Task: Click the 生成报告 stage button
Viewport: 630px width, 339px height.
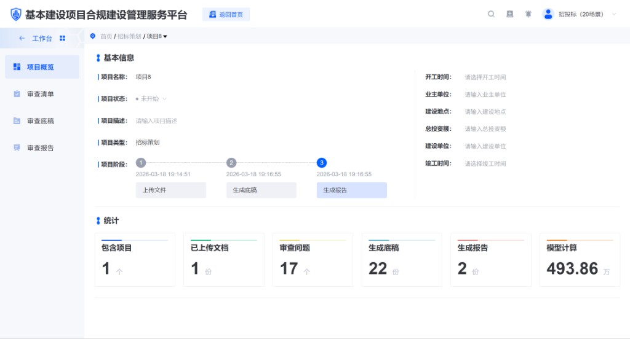Action: tap(351, 190)
